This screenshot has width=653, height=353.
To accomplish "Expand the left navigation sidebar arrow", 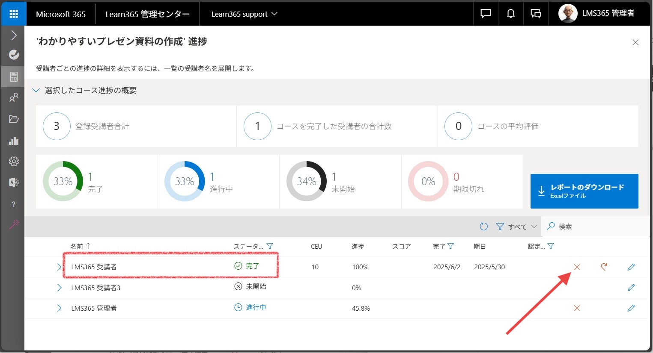I will (x=14, y=35).
